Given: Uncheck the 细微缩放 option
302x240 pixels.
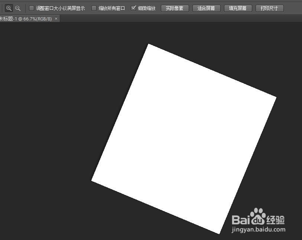Looking at the screenshot, I should click(133, 7).
